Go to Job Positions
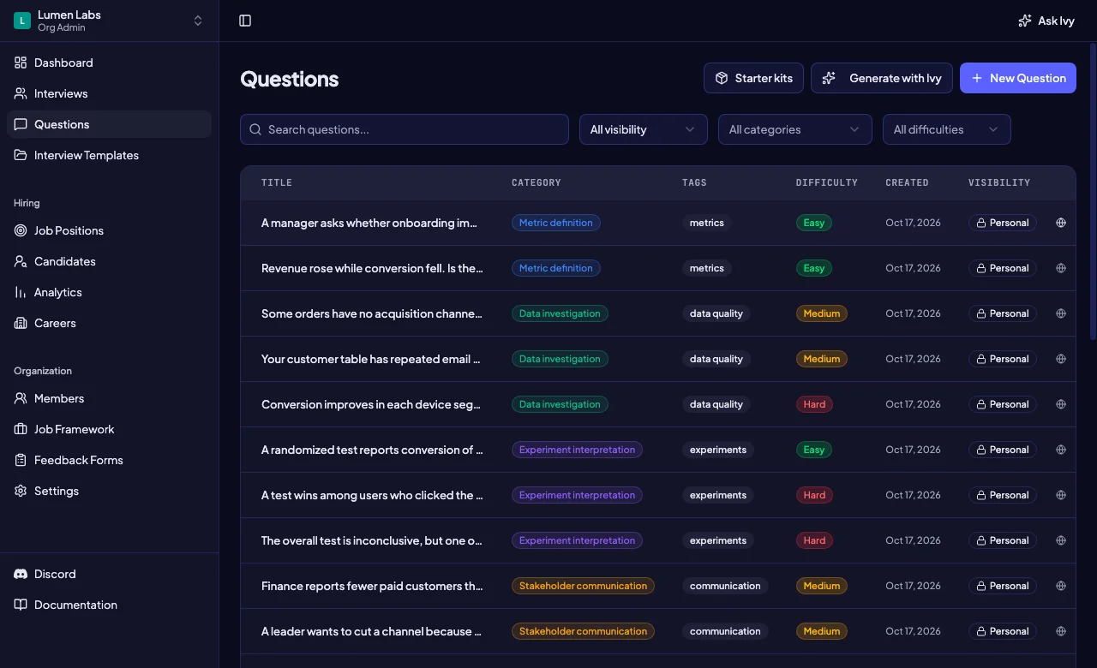This screenshot has width=1097, height=668. (x=109, y=230)
